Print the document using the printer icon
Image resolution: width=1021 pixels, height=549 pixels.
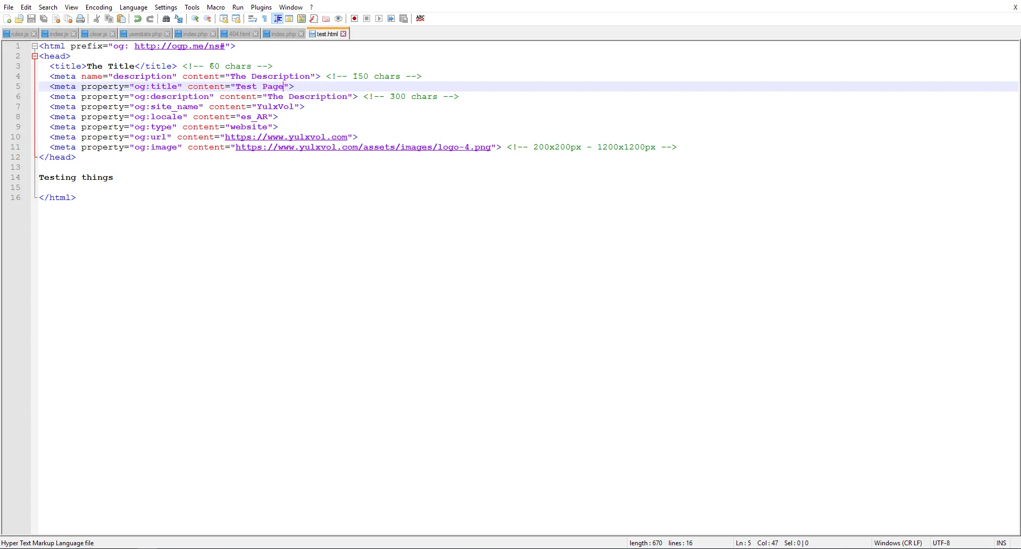tap(80, 19)
